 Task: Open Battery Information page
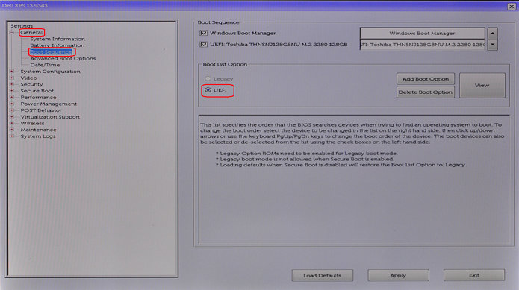click(58, 45)
